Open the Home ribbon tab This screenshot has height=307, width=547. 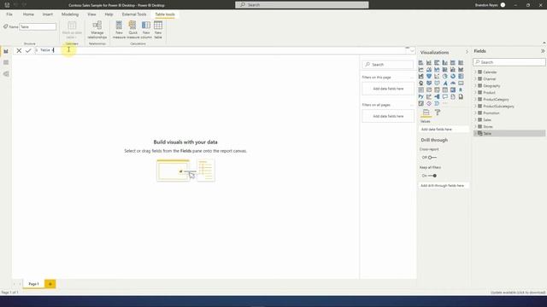click(x=28, y=14)
